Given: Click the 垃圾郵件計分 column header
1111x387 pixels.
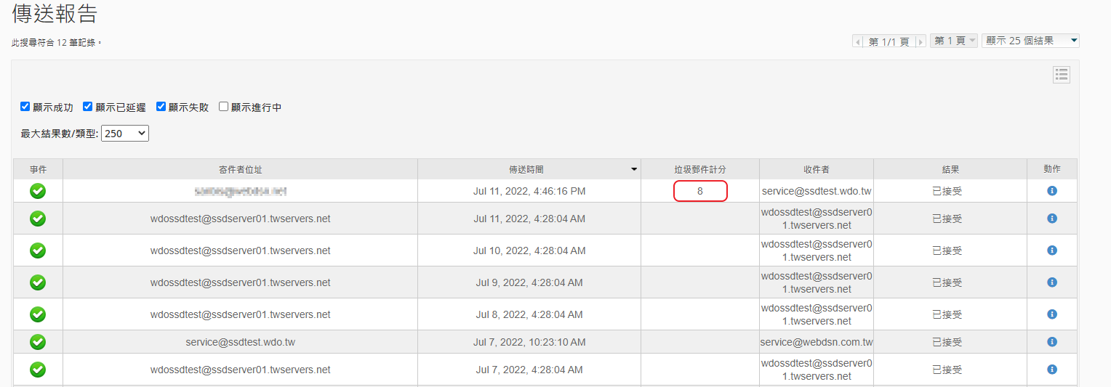Looking at the screenshot, I should pyautogui.click(x=699, y=169).
